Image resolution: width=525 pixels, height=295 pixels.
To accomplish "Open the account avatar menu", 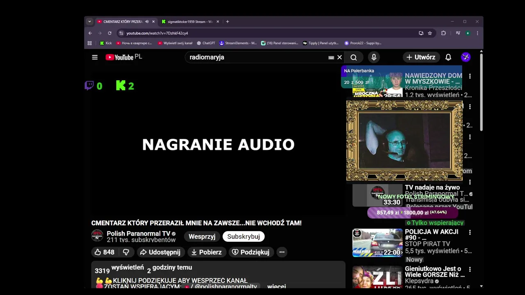I will (x=466, y=57).
